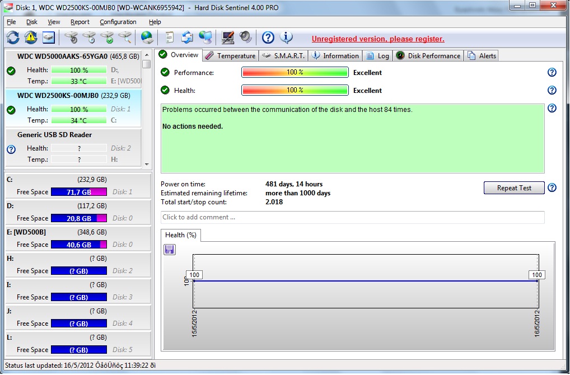570x375 pixels.
Task: Click the save icon above the health graph
Action: pos(170,249)
